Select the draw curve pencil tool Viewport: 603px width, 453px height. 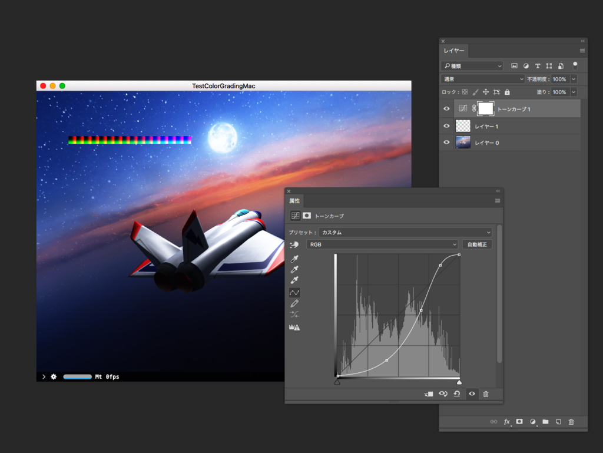[294, 304]
